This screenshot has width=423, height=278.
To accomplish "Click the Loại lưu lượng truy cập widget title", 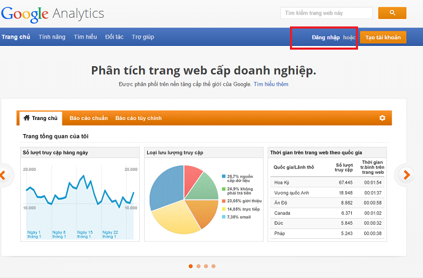I will pos(175,152).
